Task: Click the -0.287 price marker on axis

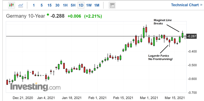Action: click(191, 36)
